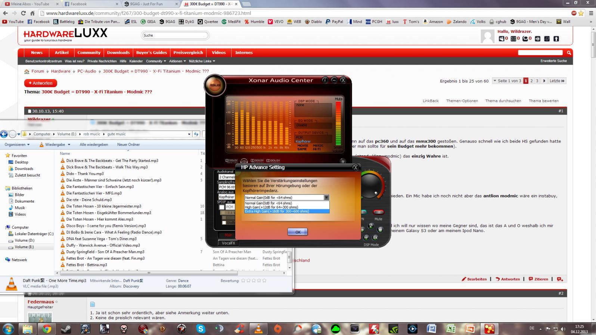Viewport: 596px width, 335px height.
Task: Open the Preisvergleich navigation tab
Action: coord(188,53)
